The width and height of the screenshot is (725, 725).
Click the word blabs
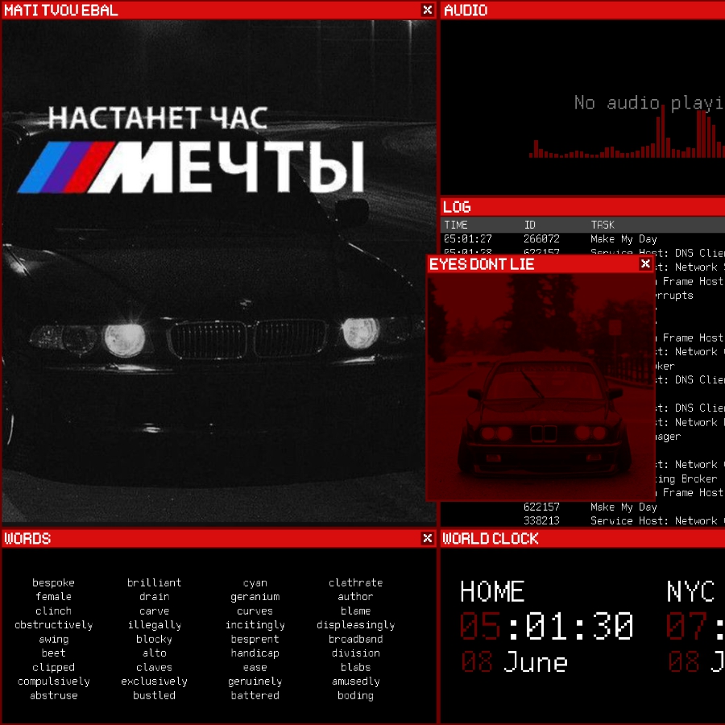pyautogui.click(x=356, y=667)
